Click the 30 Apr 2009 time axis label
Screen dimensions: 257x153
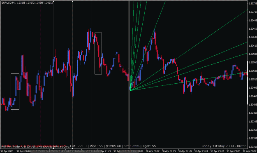point(7,151)
